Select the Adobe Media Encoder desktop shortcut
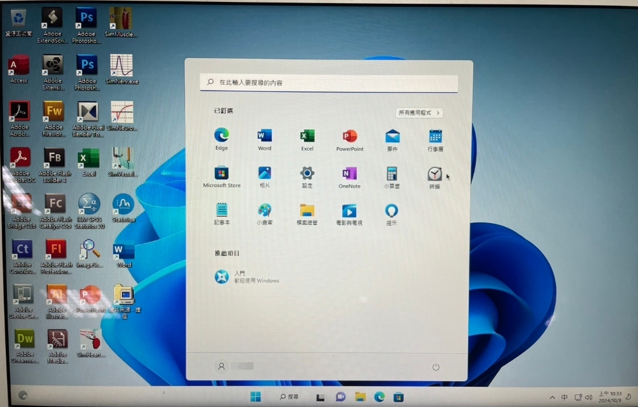 pos(58,346)
